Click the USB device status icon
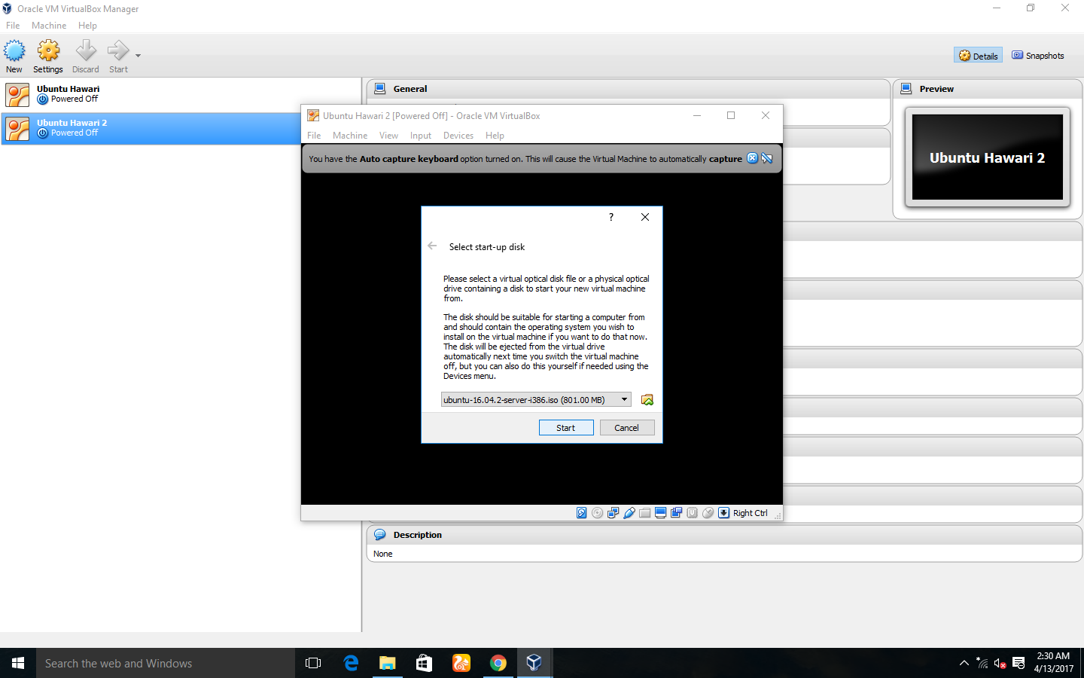The image size is (1084, 678). pyautogui.click(x=629, y=513)
